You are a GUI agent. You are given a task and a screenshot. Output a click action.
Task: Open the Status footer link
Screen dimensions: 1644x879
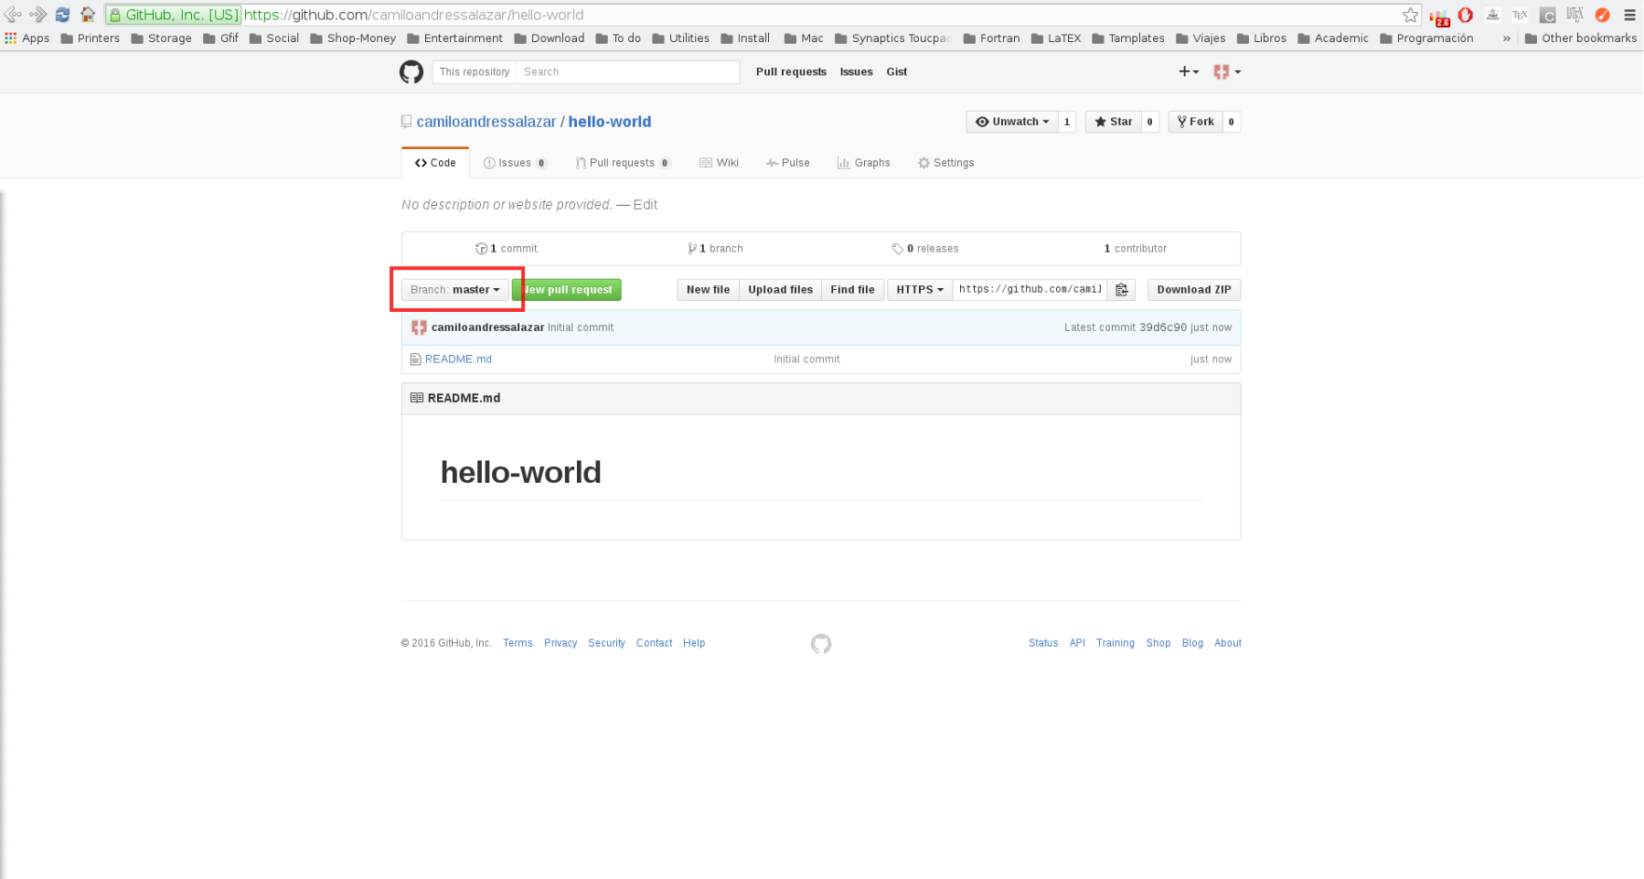click(x=1043, y=643)
